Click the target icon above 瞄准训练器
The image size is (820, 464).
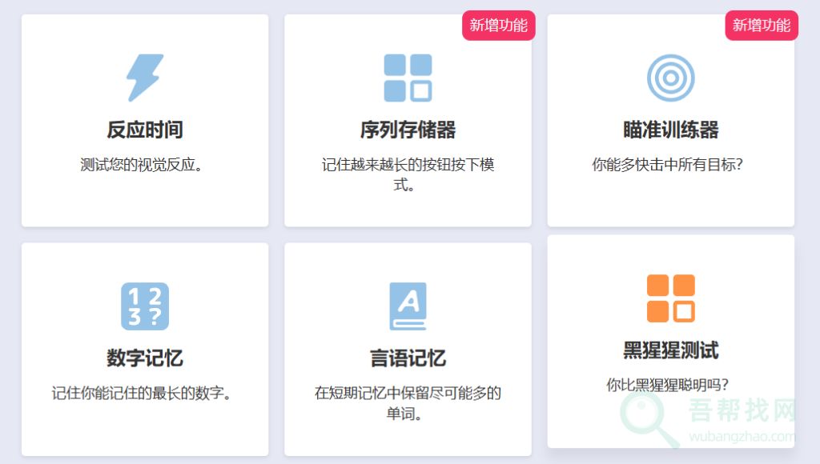(670, 76)
